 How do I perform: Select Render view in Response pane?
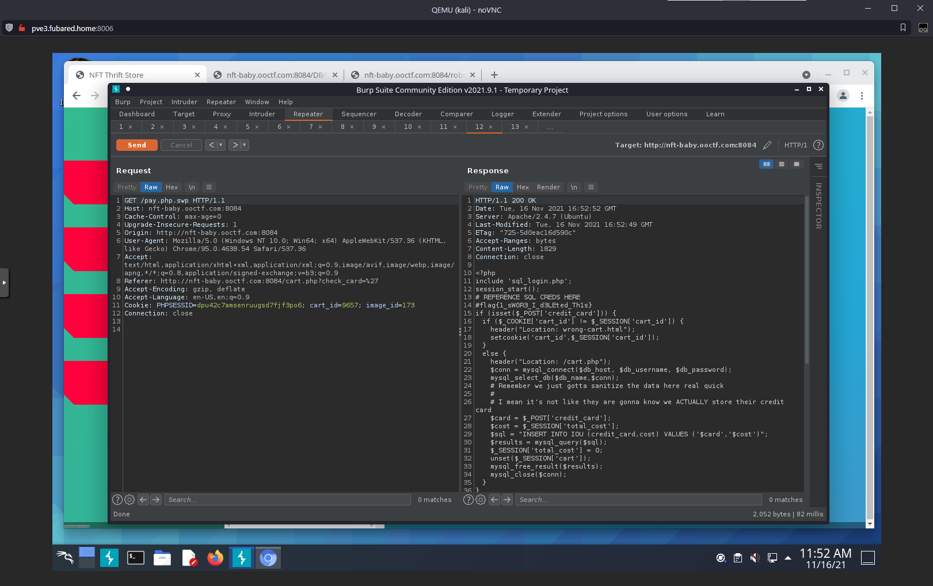(549, 187)
